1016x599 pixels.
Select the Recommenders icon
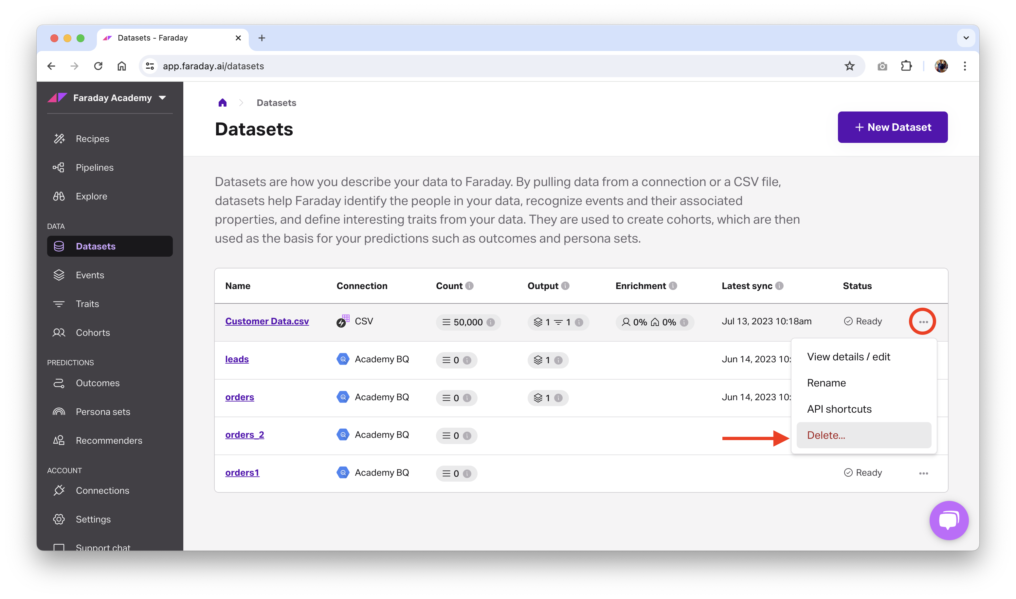59,440
